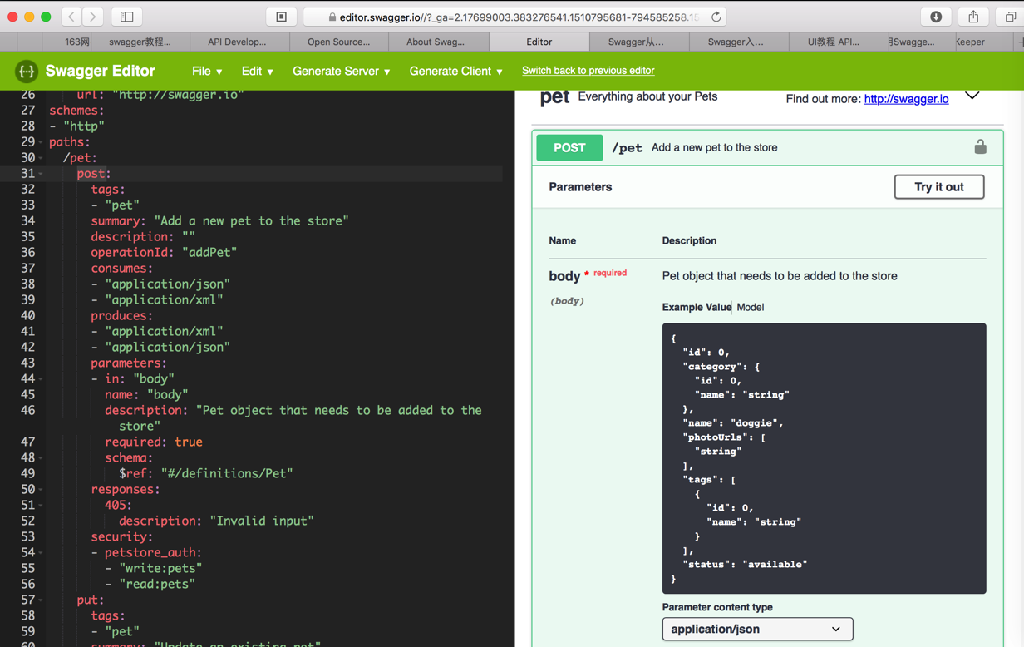This screenshot has width=1024, height=647.
Task: Switch to the Model view tab
Action: click(750, 307)
